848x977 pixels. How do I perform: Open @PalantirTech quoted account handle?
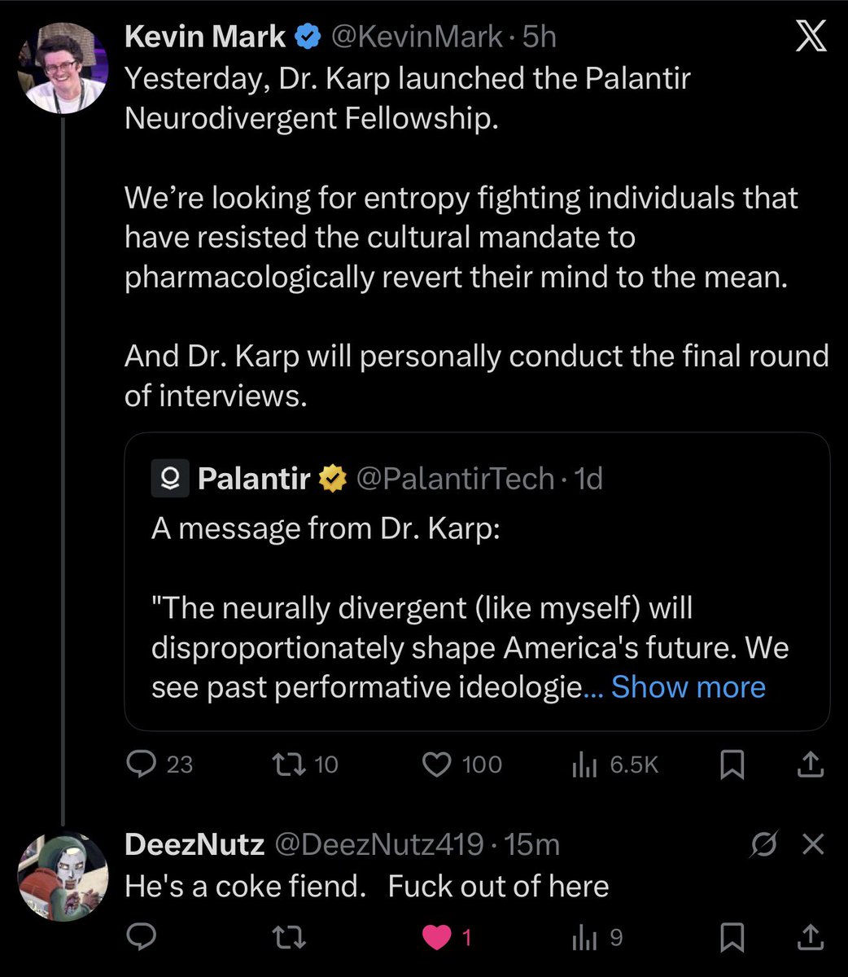[455, 479]
